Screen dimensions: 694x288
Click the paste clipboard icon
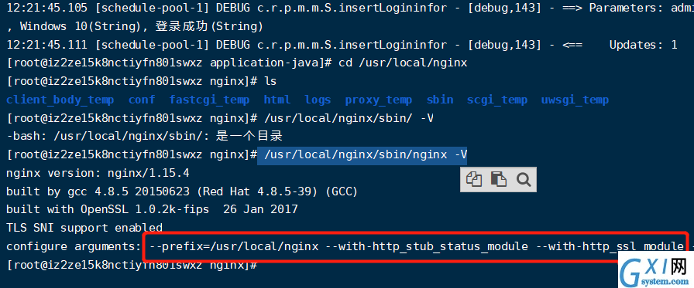click(x=498, y=179)
